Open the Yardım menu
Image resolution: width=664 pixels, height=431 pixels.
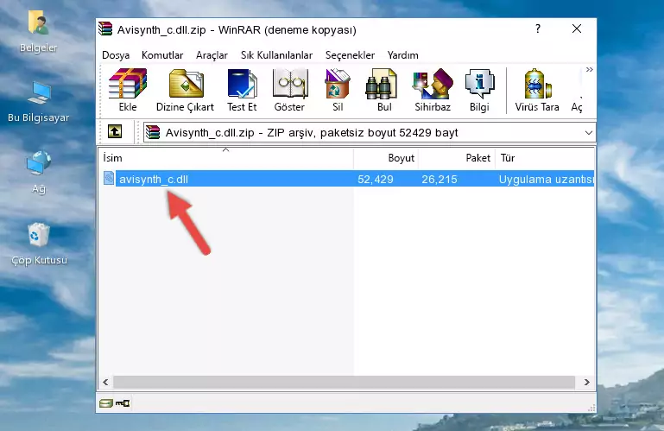pyautogui.click(x=402, y=55)
